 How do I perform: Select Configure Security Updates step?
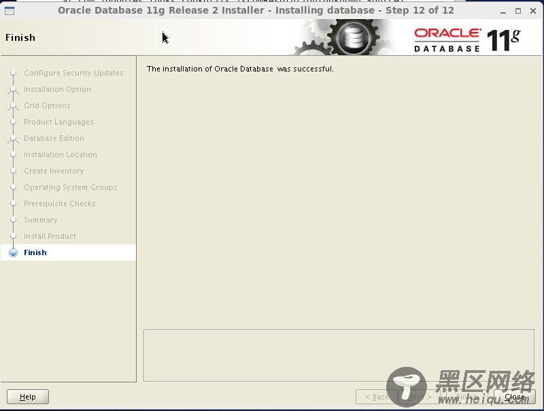(73, 73)
